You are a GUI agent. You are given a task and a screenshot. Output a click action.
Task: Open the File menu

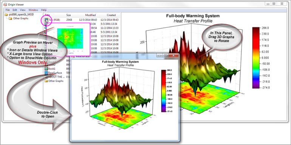click(x=8, y=10)
